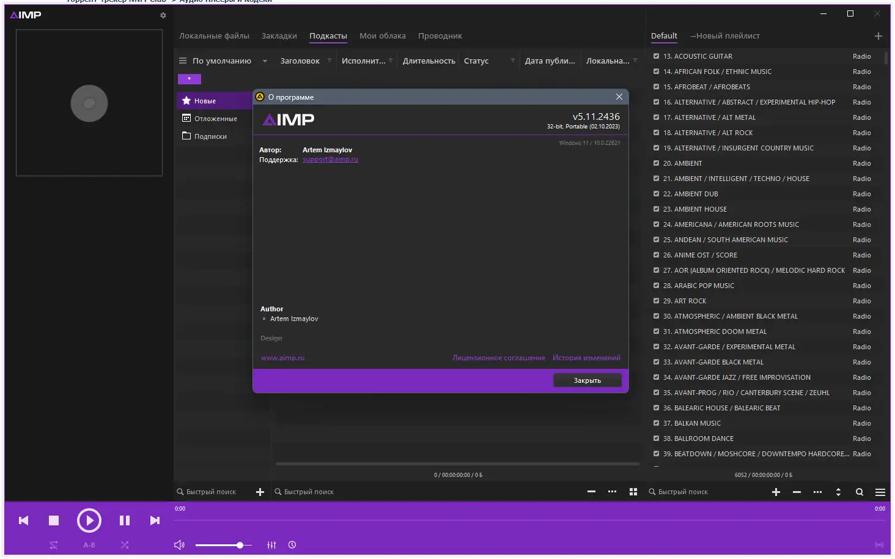Toggle shuffle playback mode

[124, 544]
